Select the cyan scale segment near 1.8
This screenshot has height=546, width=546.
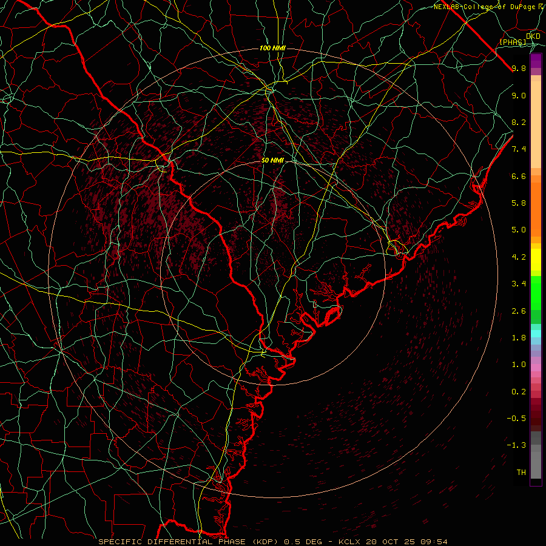coord(536,334)
